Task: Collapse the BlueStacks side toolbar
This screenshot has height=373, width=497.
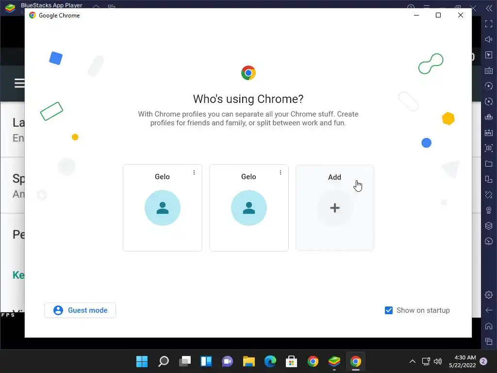Action: click(x=489, y=8)
